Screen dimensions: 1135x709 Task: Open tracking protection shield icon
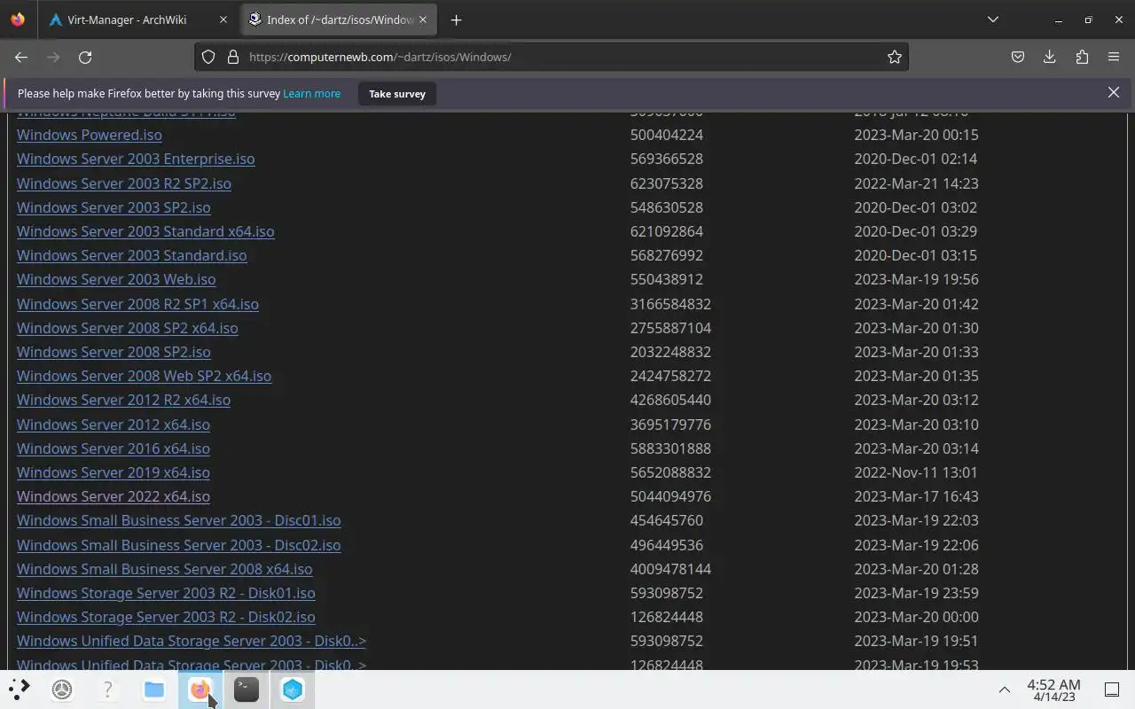click(208, 57)
